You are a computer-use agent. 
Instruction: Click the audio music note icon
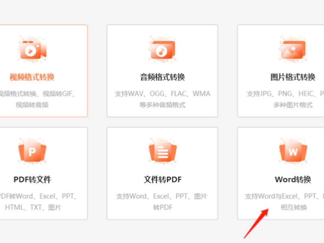coord(163,50)
